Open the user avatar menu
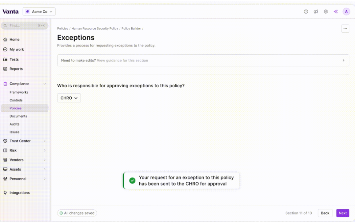This screenshot has width=355, height=222. (x=346, y=12)
